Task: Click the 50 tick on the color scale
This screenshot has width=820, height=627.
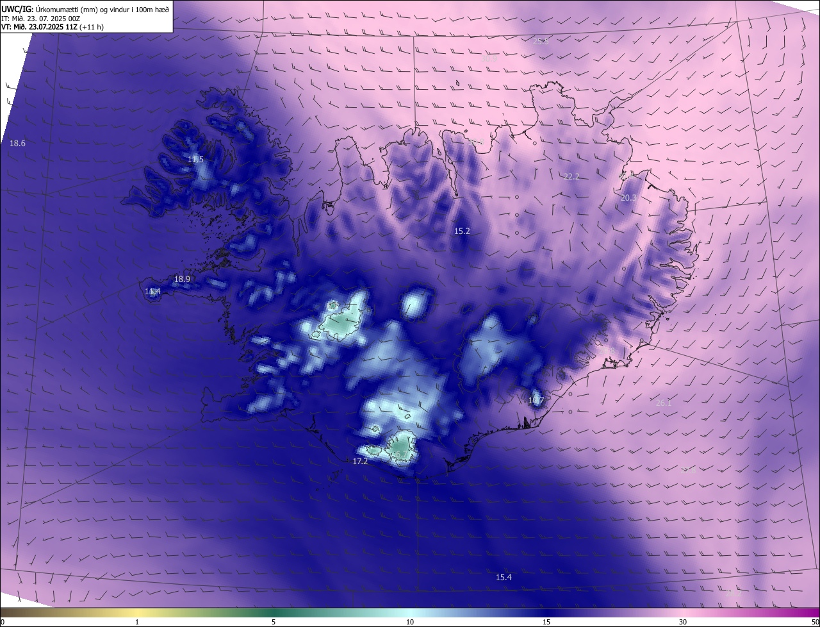Action: [815, 622]
